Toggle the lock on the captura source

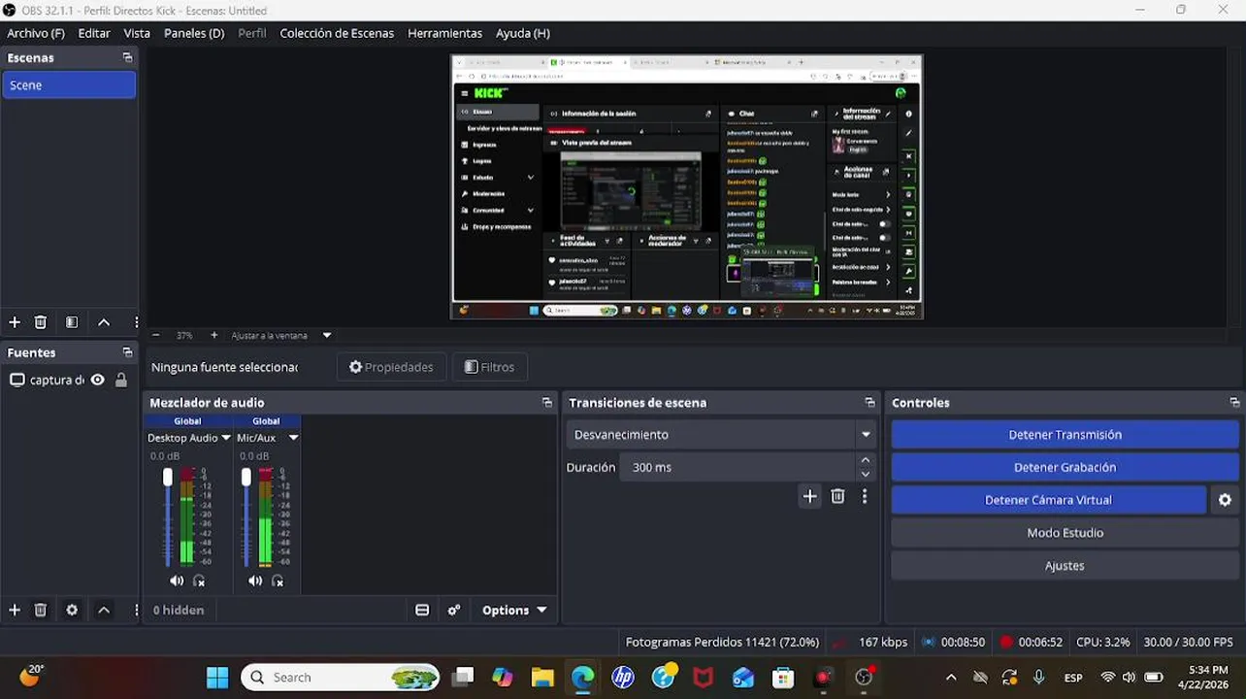[121, 380]
